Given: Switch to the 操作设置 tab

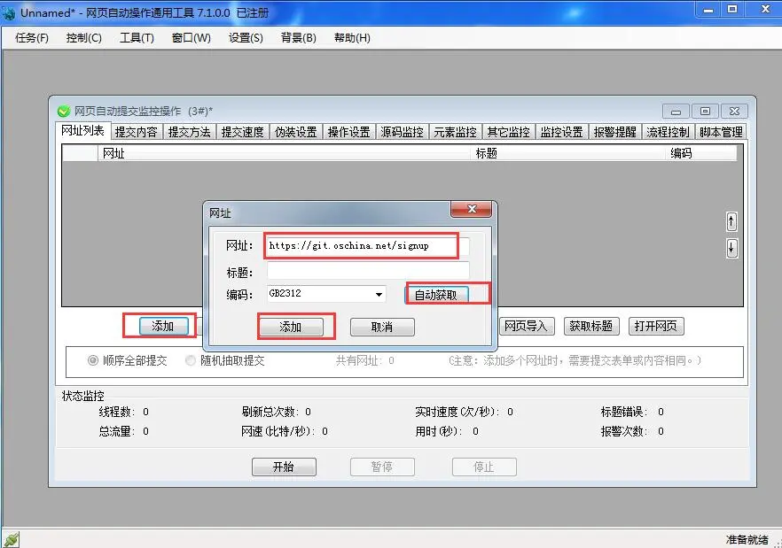Looking at the screenshot, I should (349, 132).
